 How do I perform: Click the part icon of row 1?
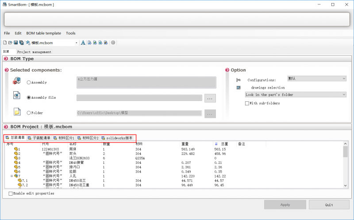[x=16, y=149]
